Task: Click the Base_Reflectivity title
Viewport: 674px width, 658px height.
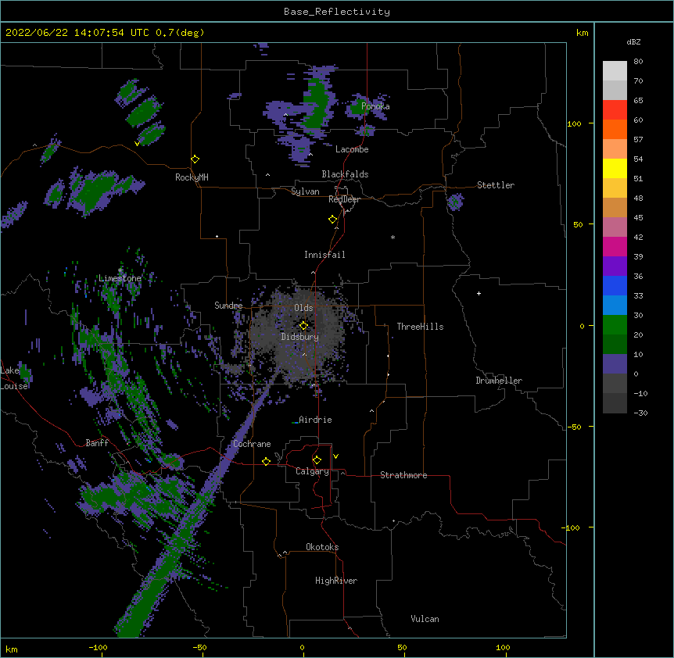Action: [337, 12]
